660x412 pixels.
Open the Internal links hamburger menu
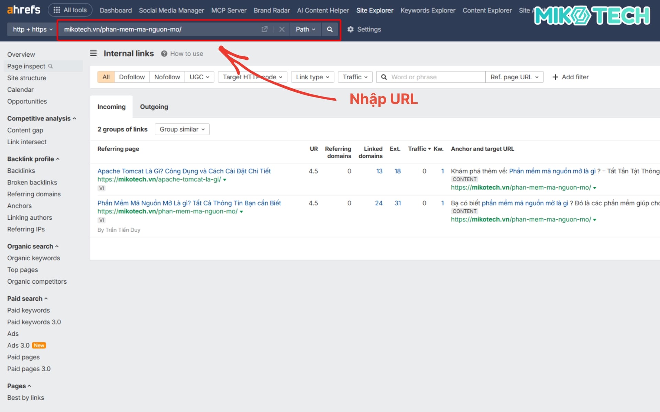click(93, 53)
